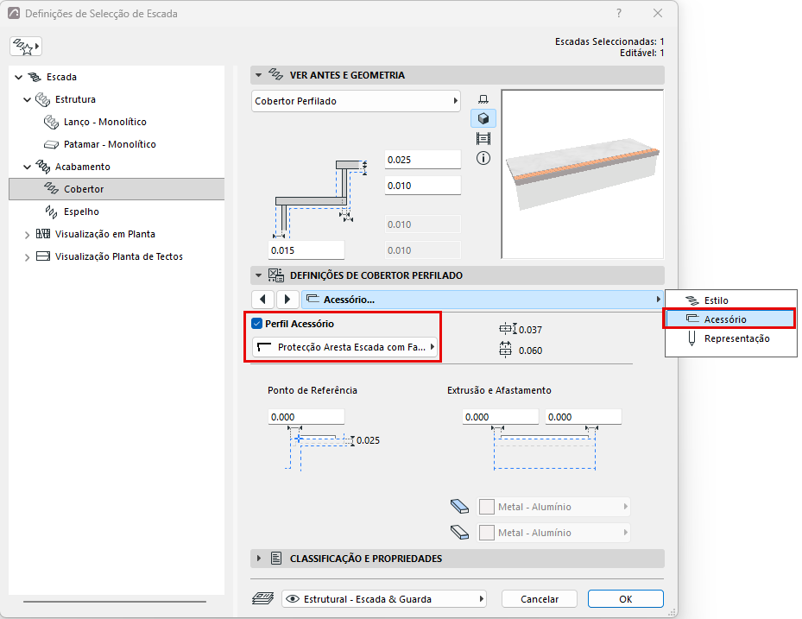Viewport: 802px width, 619px height.
Task: Open the Acessório... page selector dropdown
Action: [483, 300]
